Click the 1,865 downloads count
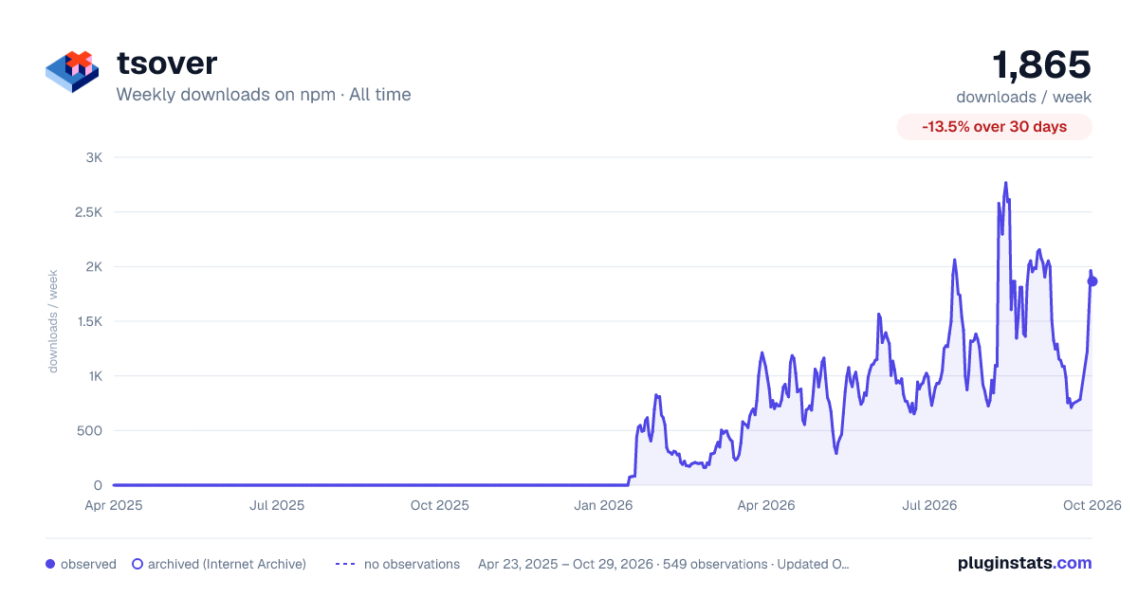This screenshot has height=597, width=1138. point(1041,64)
